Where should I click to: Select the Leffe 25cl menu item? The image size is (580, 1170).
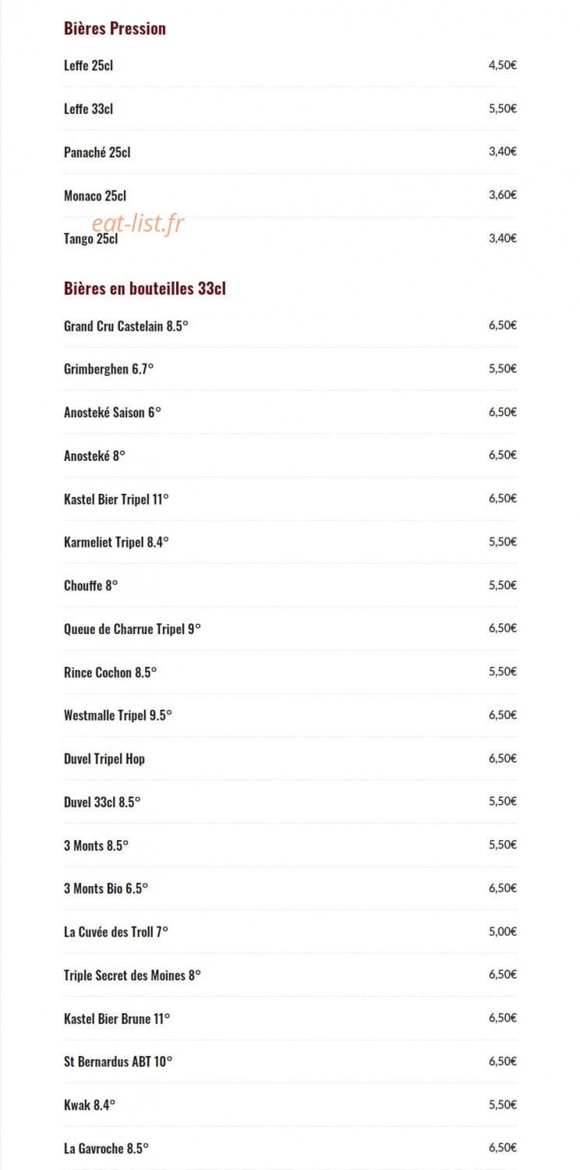pyautogui.click(x=88, y=66)
